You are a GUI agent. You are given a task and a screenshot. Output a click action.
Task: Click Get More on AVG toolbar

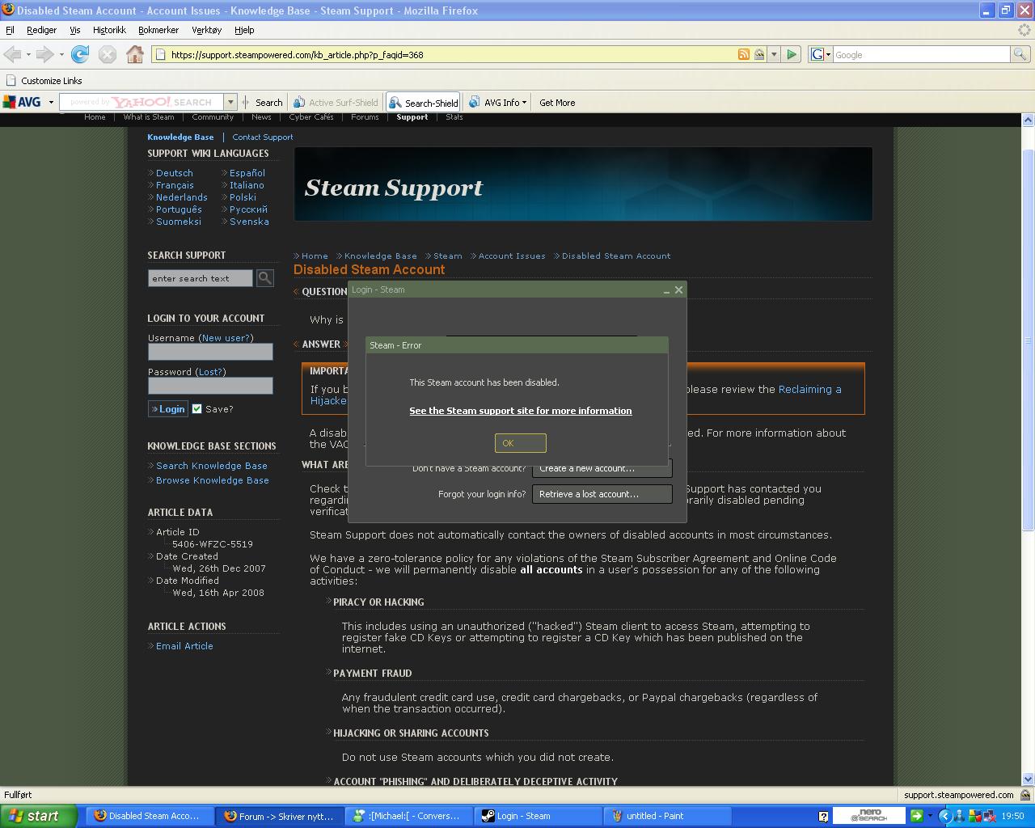tap(557, 103)
